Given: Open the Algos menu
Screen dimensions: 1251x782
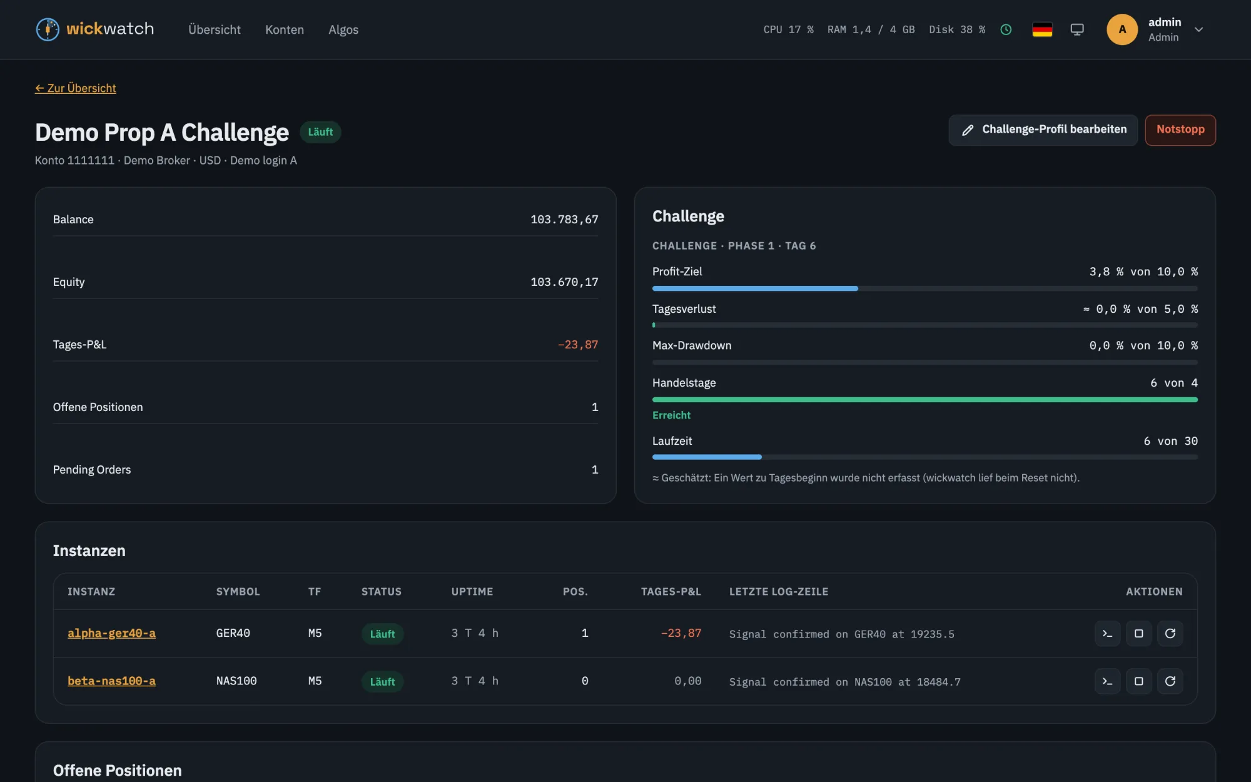Looking at the screenshot, I should [343, 29].
